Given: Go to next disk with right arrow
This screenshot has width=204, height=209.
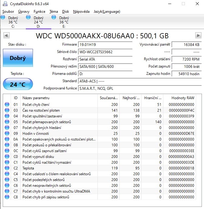Looking at the screenshot, I should (x=198, y=36).
